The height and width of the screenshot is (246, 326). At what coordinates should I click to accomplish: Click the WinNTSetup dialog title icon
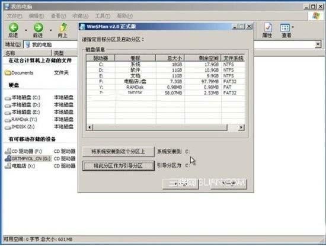pyautogui.click(x=82, y=27)
